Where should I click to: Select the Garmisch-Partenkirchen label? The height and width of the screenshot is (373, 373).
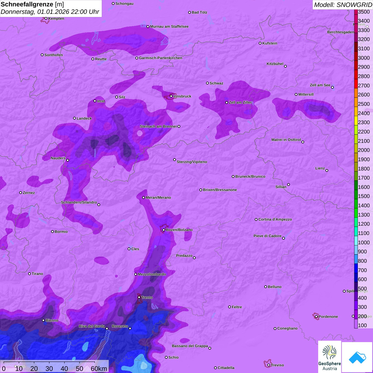click(x=161, y=58)
